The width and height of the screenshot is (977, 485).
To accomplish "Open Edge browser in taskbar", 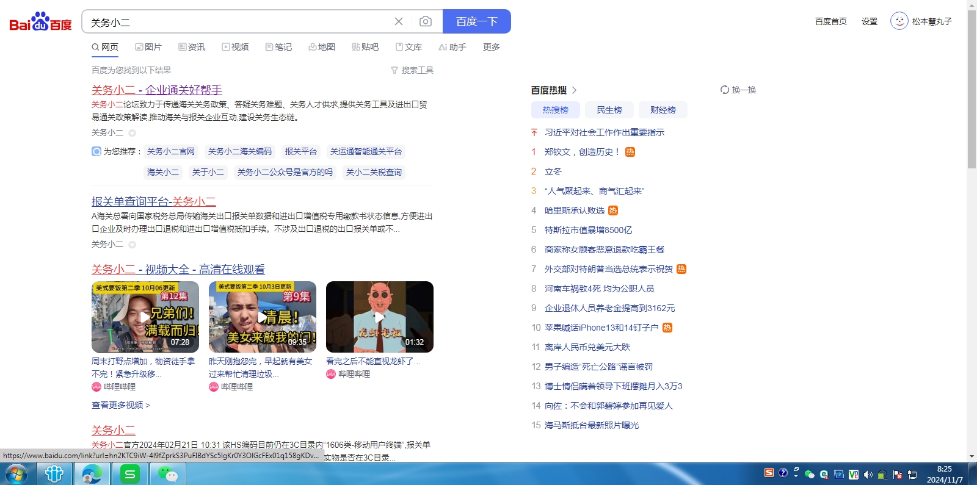I will point(92,474).
